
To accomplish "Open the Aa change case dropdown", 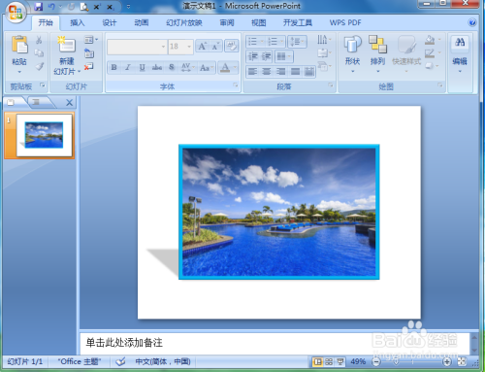I will tap(207, 67).
